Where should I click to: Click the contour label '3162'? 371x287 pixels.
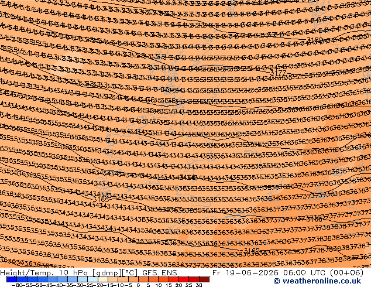click(252, 250)
